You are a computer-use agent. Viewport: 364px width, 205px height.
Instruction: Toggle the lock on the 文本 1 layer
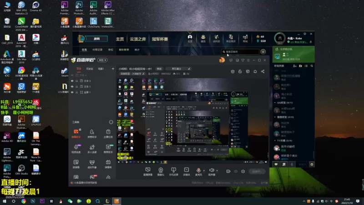(76, 87)
